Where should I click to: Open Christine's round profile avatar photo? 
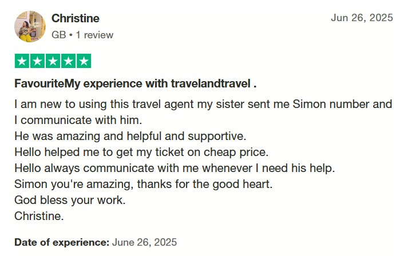(x=30, y=26)
